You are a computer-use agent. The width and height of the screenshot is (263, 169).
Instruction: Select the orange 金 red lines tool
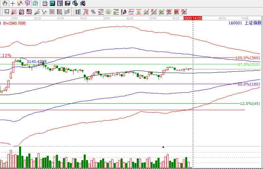(x=139, y=12)
